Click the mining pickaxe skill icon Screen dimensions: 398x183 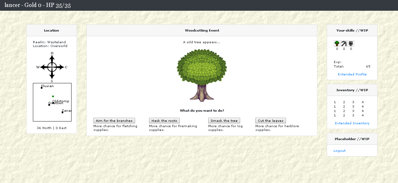(344, 44)
